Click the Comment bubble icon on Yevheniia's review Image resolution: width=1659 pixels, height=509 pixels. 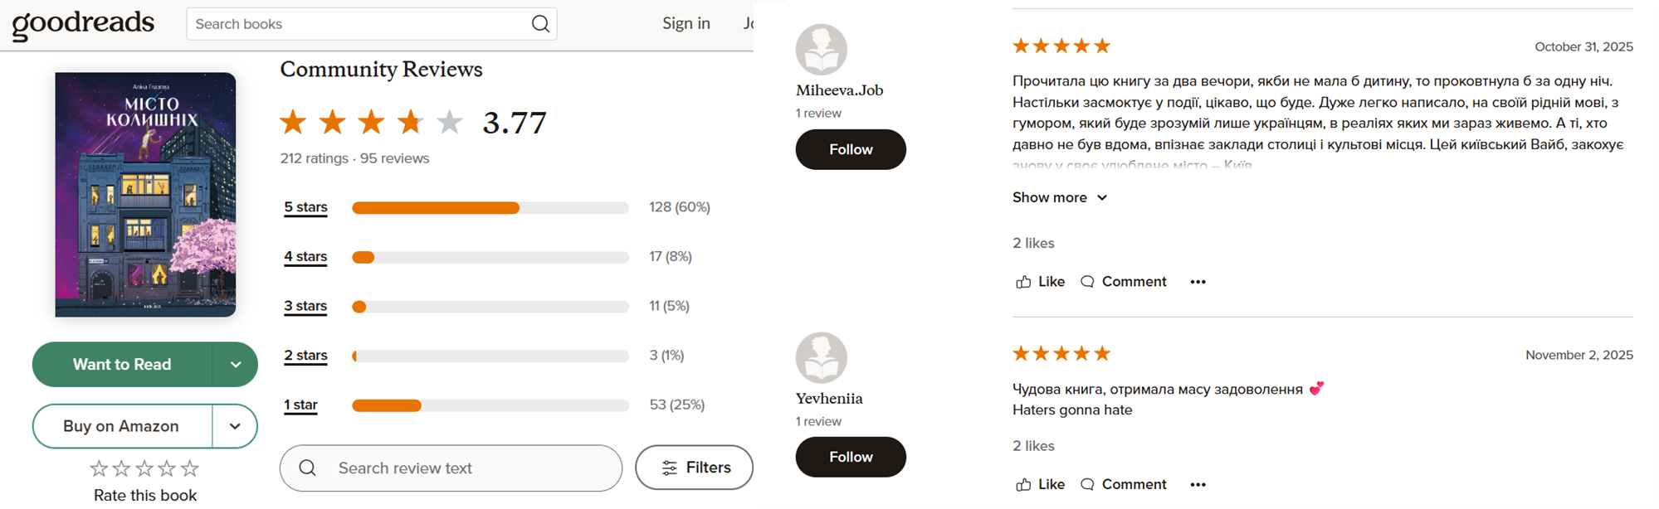tap(1087, 485)
